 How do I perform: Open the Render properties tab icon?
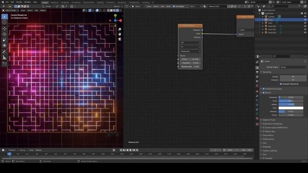(257, 68)
